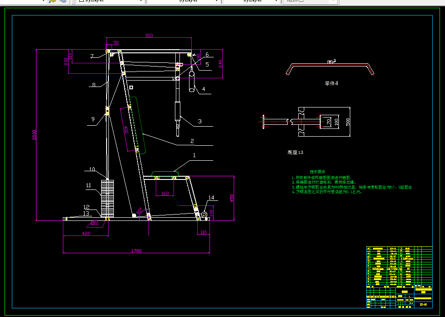
Task: Select technical requirement line 3 mentioning H6
Action: 352,187
